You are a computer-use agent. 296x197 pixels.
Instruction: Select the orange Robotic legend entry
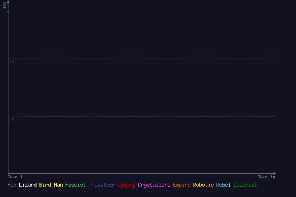(203, 185)
